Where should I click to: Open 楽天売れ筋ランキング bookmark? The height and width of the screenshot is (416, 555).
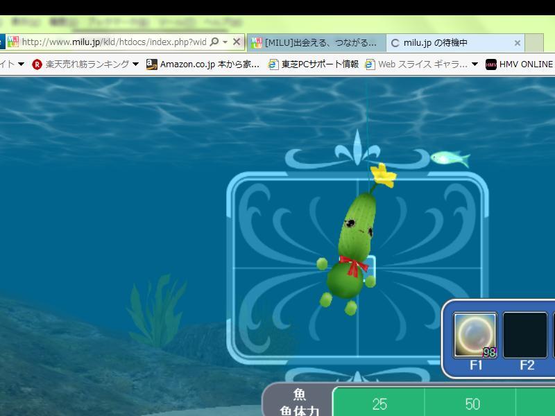(x=87, y=64)
